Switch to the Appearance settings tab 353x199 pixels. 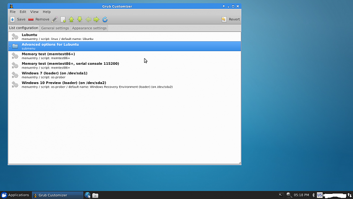89,28
